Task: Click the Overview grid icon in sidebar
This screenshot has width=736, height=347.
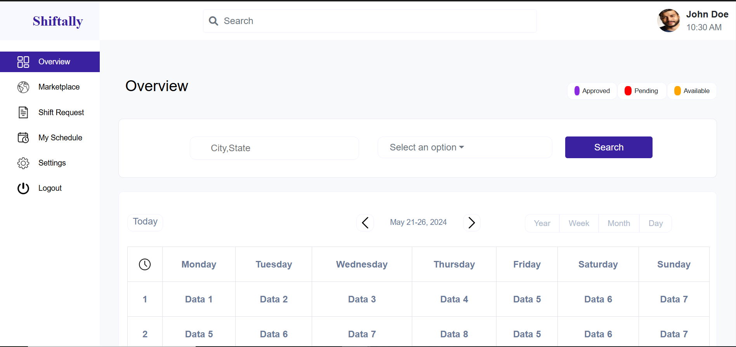Action: pos(23,62)
